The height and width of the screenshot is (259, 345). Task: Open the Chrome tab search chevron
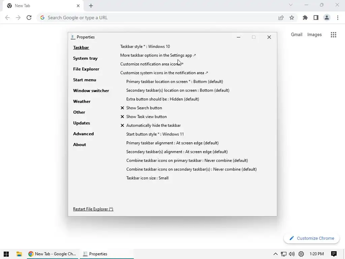pos(291,5)
